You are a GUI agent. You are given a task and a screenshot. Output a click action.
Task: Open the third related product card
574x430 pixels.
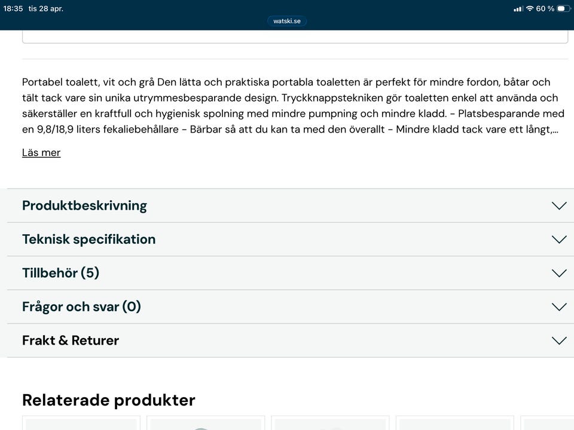click(330, 423)
